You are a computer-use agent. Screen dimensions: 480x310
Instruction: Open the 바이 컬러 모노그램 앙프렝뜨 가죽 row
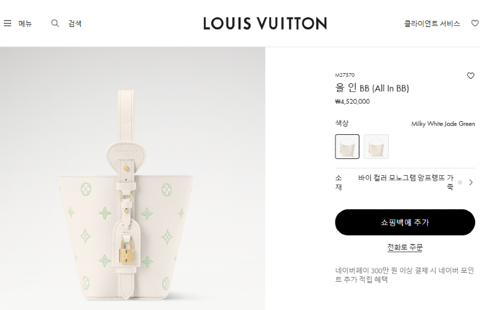click(405, 182)
